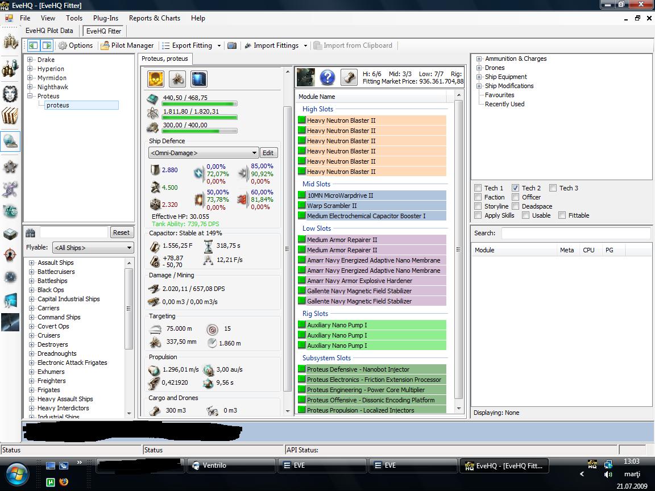655x491 pixels.
Task: Enable the Storyline filter checkbox
Action: pyautogui.click(x=478, y=206)
